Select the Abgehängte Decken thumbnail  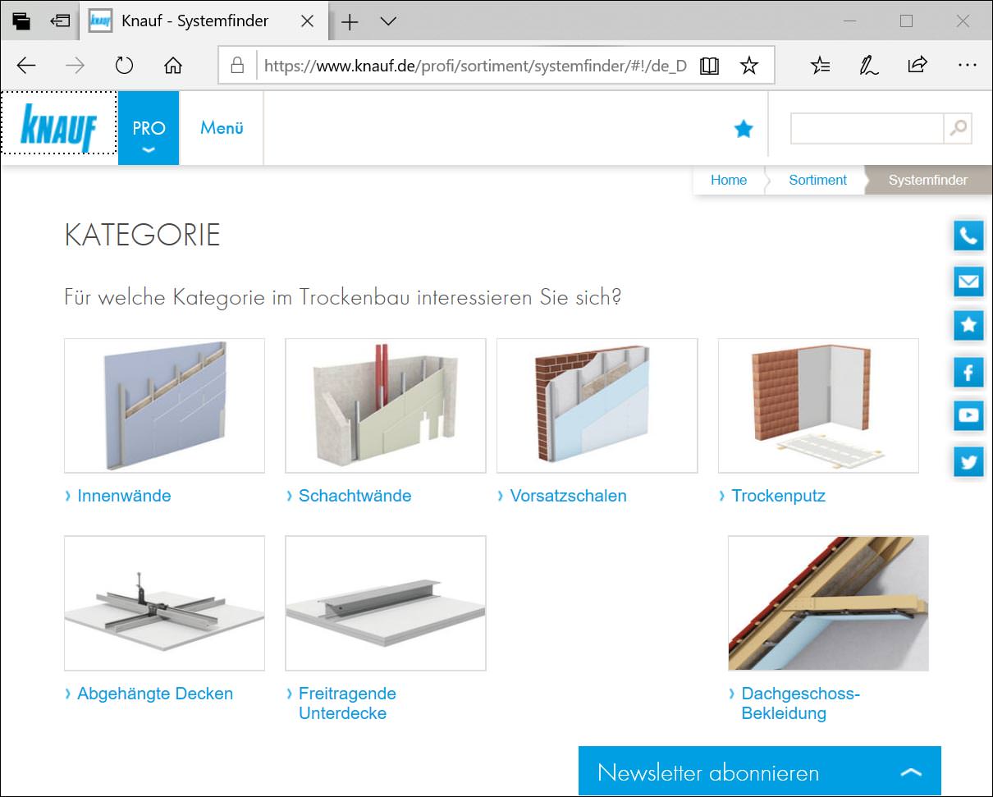(164, 603)
